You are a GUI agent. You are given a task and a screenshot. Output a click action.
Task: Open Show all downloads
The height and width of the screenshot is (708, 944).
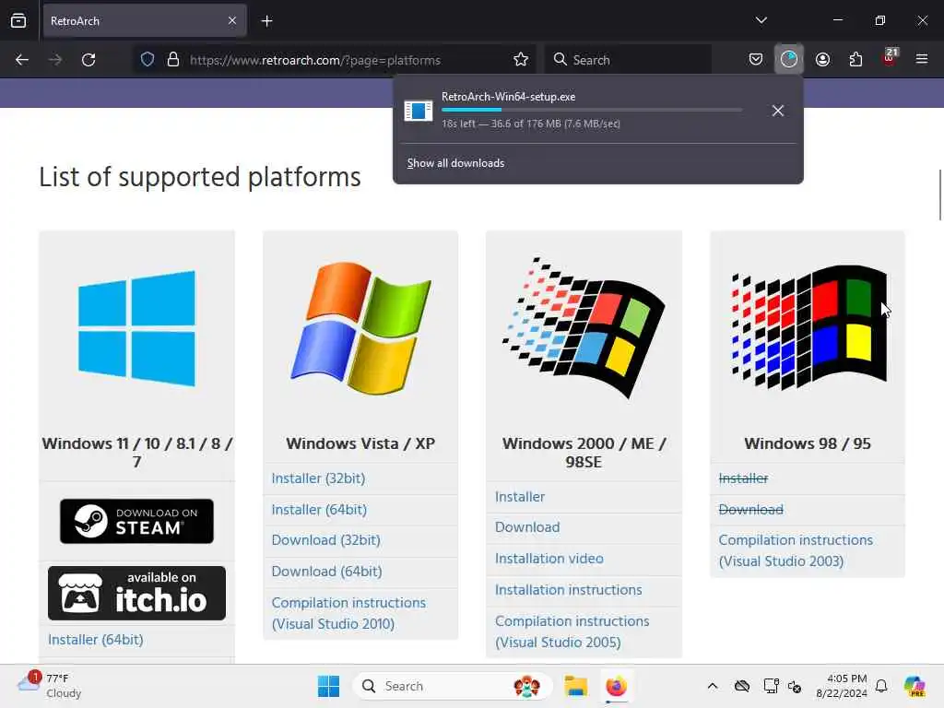(455, 163)
